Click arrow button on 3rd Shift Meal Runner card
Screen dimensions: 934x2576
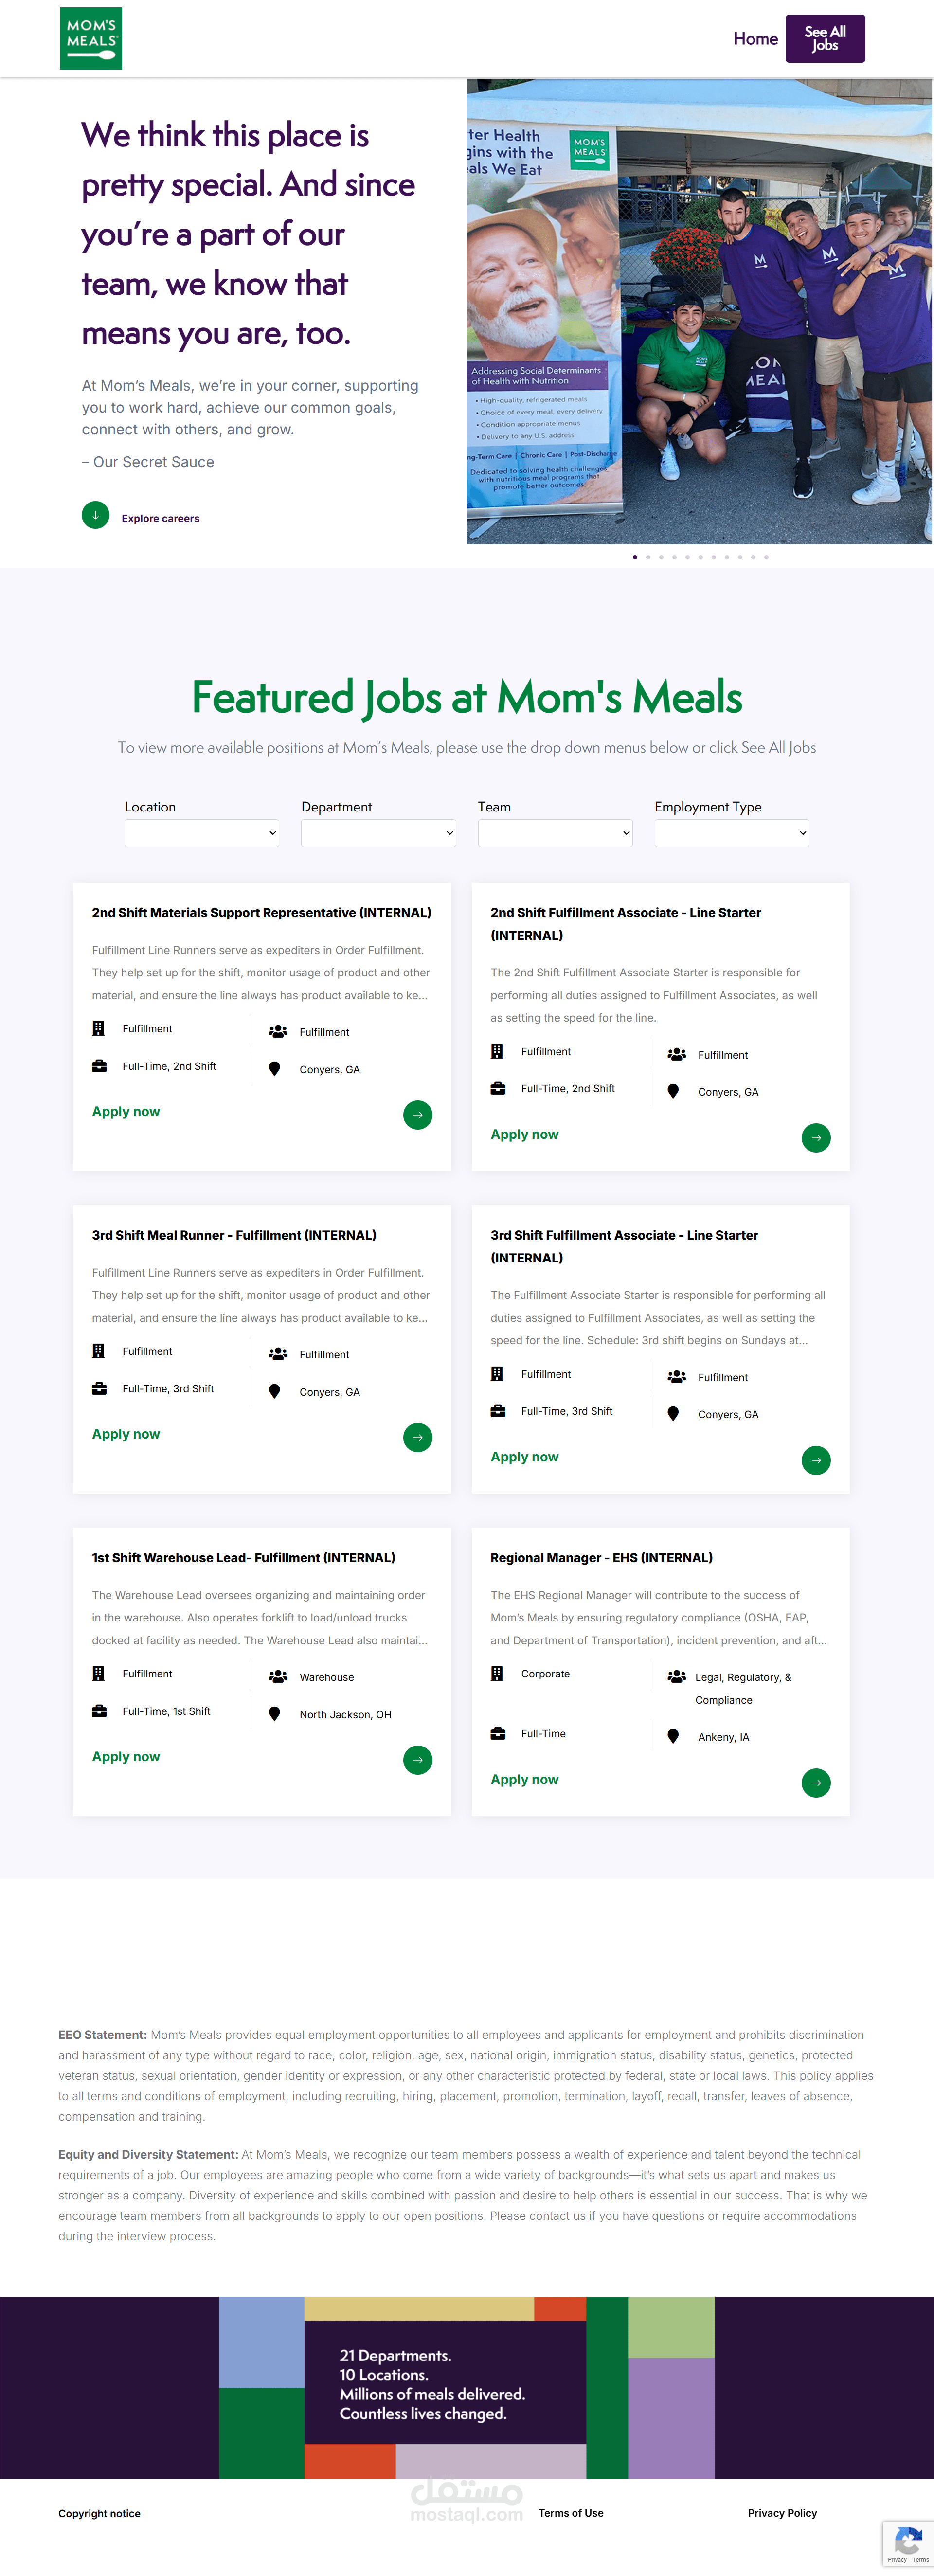418,1438
